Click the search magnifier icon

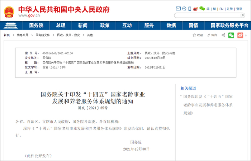pos(242,15)
